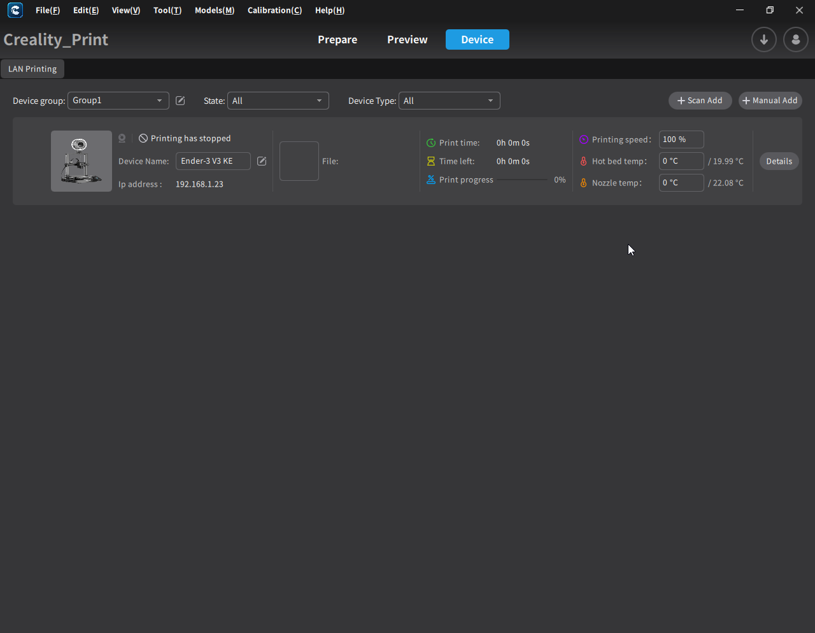Click the Printing has stopped icon
The width and height of the screenshot is (815, 633).
point(143,138)
